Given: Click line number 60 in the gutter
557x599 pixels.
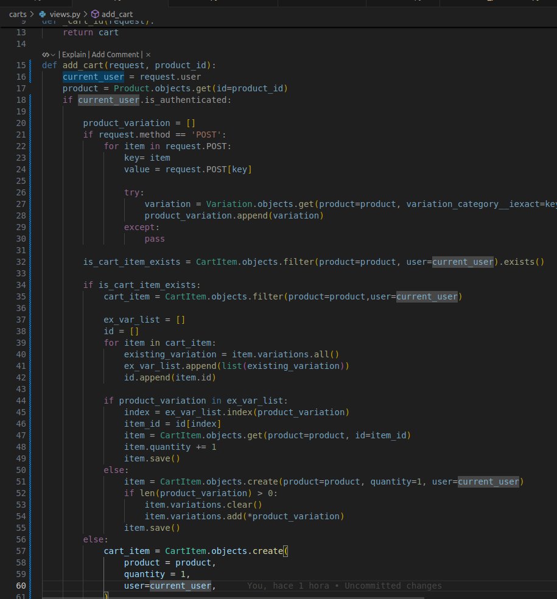Looking at the screenshot, I should tap(21, 586).
